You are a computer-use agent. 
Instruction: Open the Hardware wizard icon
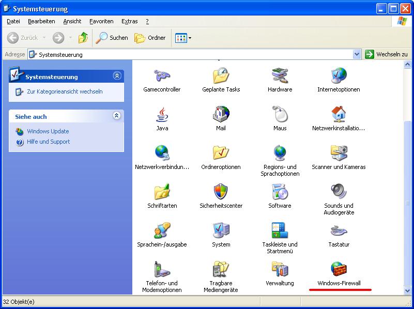(280, 75)
